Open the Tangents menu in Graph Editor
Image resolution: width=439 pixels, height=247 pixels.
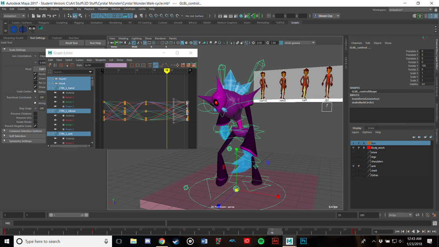101,60
